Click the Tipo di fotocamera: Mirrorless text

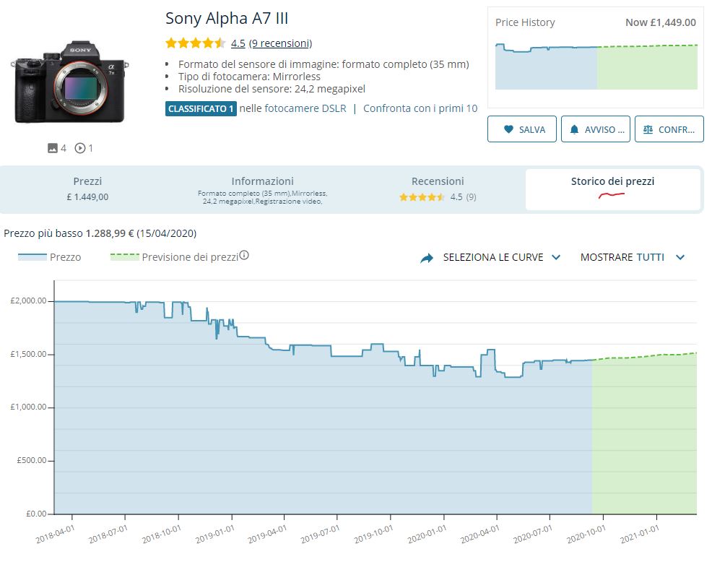tap(249, 77)
